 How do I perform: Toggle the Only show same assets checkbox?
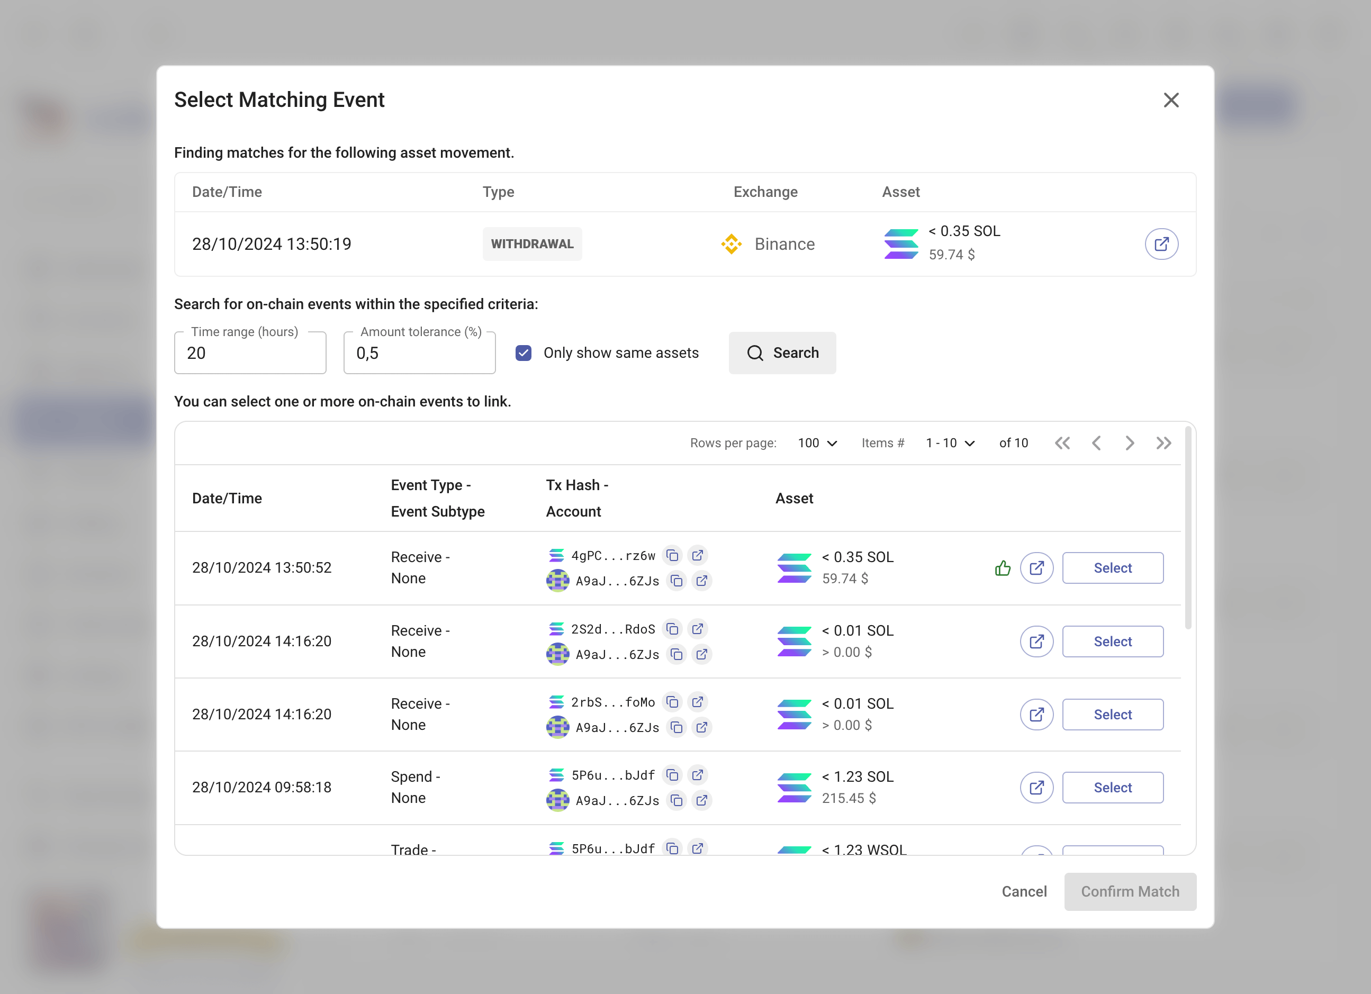pos(524,353)
